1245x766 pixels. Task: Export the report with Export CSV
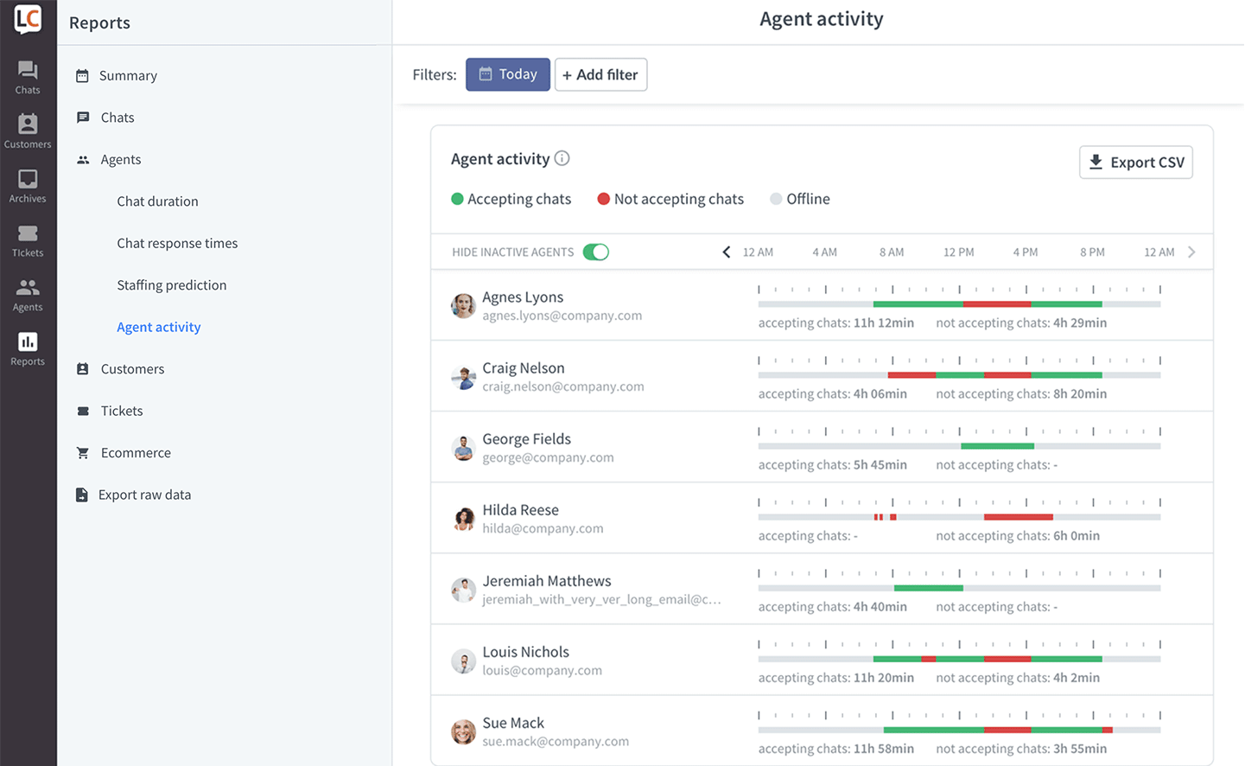pyautogui.click(x=1135, y=162)
